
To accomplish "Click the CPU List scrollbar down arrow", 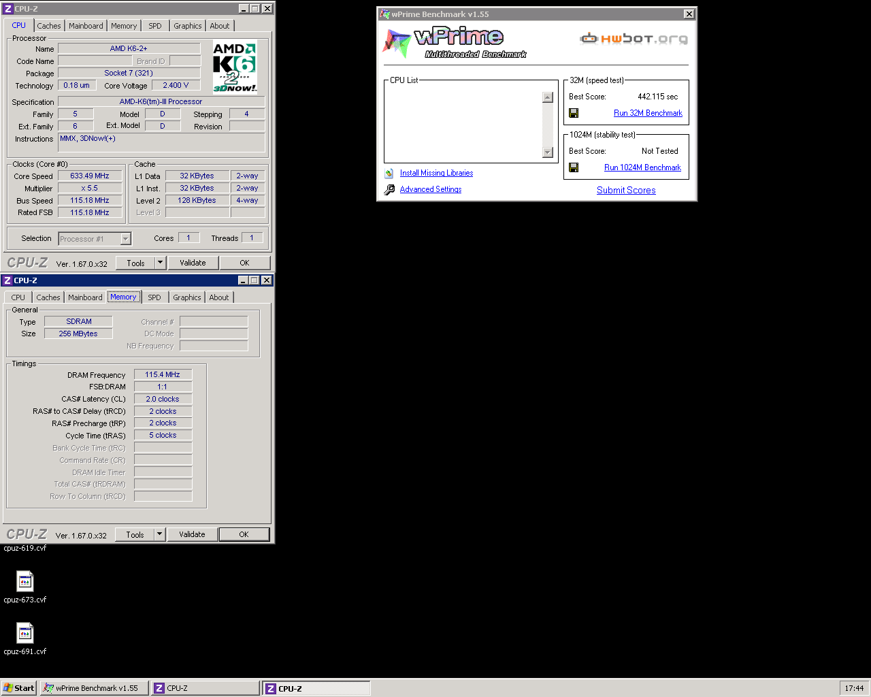I will point(548,152).
